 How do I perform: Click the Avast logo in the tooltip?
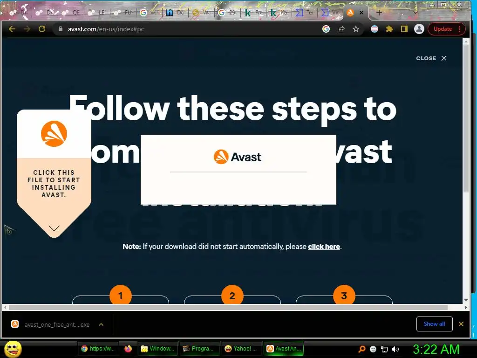[x=54, y=134]
